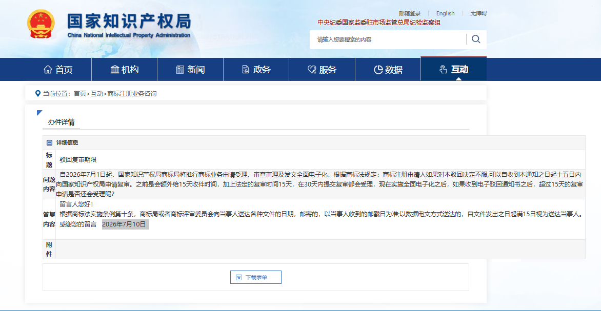Open the 邮箱登录 link
601x311 pixels.
tap(410, 13)
